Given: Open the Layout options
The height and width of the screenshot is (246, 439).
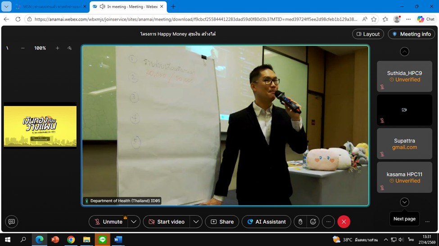Looking at the screenshot, I should click(368, 34).
